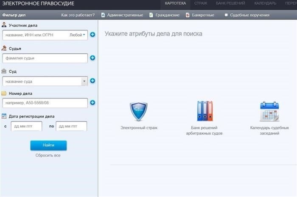Select Банкротные case type filter

click(x=202, y=15)
